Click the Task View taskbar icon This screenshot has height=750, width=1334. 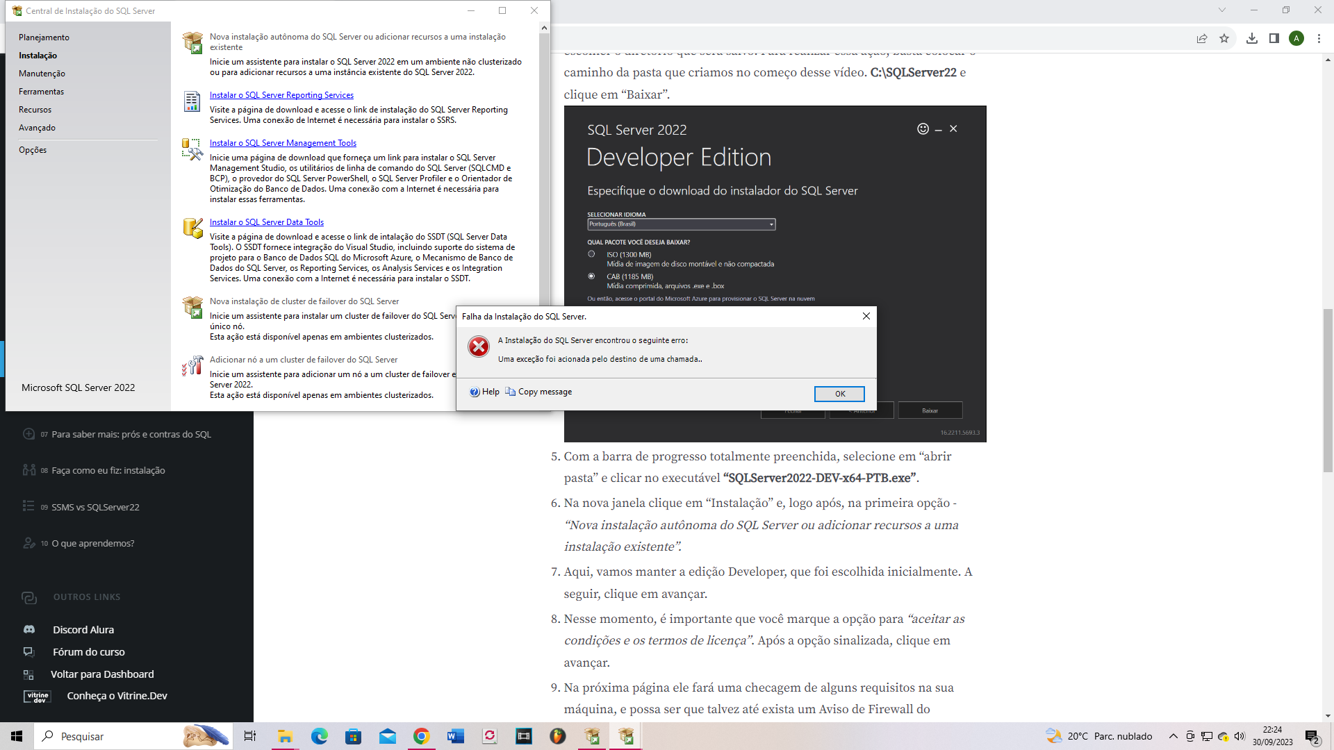(250, 736)
